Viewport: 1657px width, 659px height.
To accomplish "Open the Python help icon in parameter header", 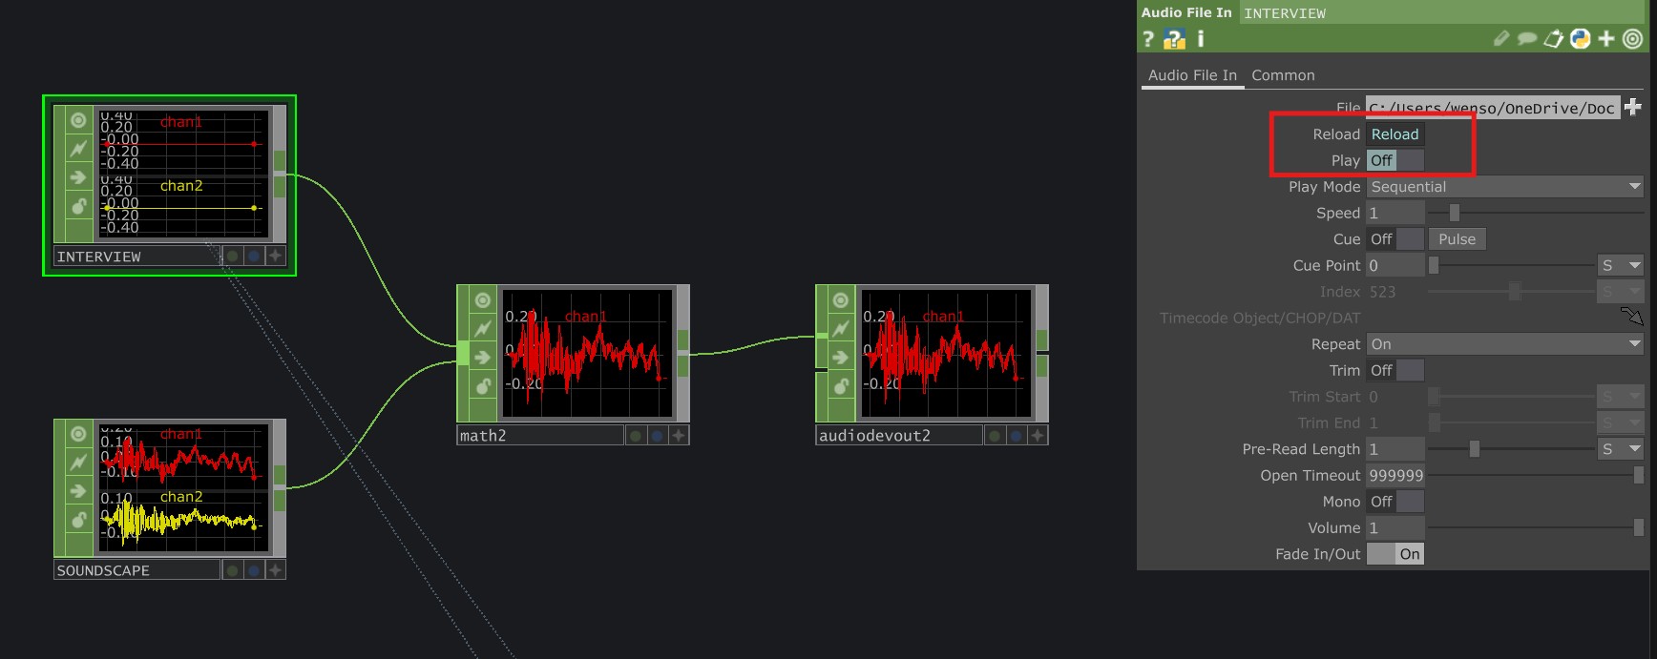I will click(x=1174, y=39).
